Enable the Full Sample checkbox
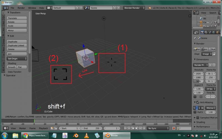 click(x=195, y=112)
